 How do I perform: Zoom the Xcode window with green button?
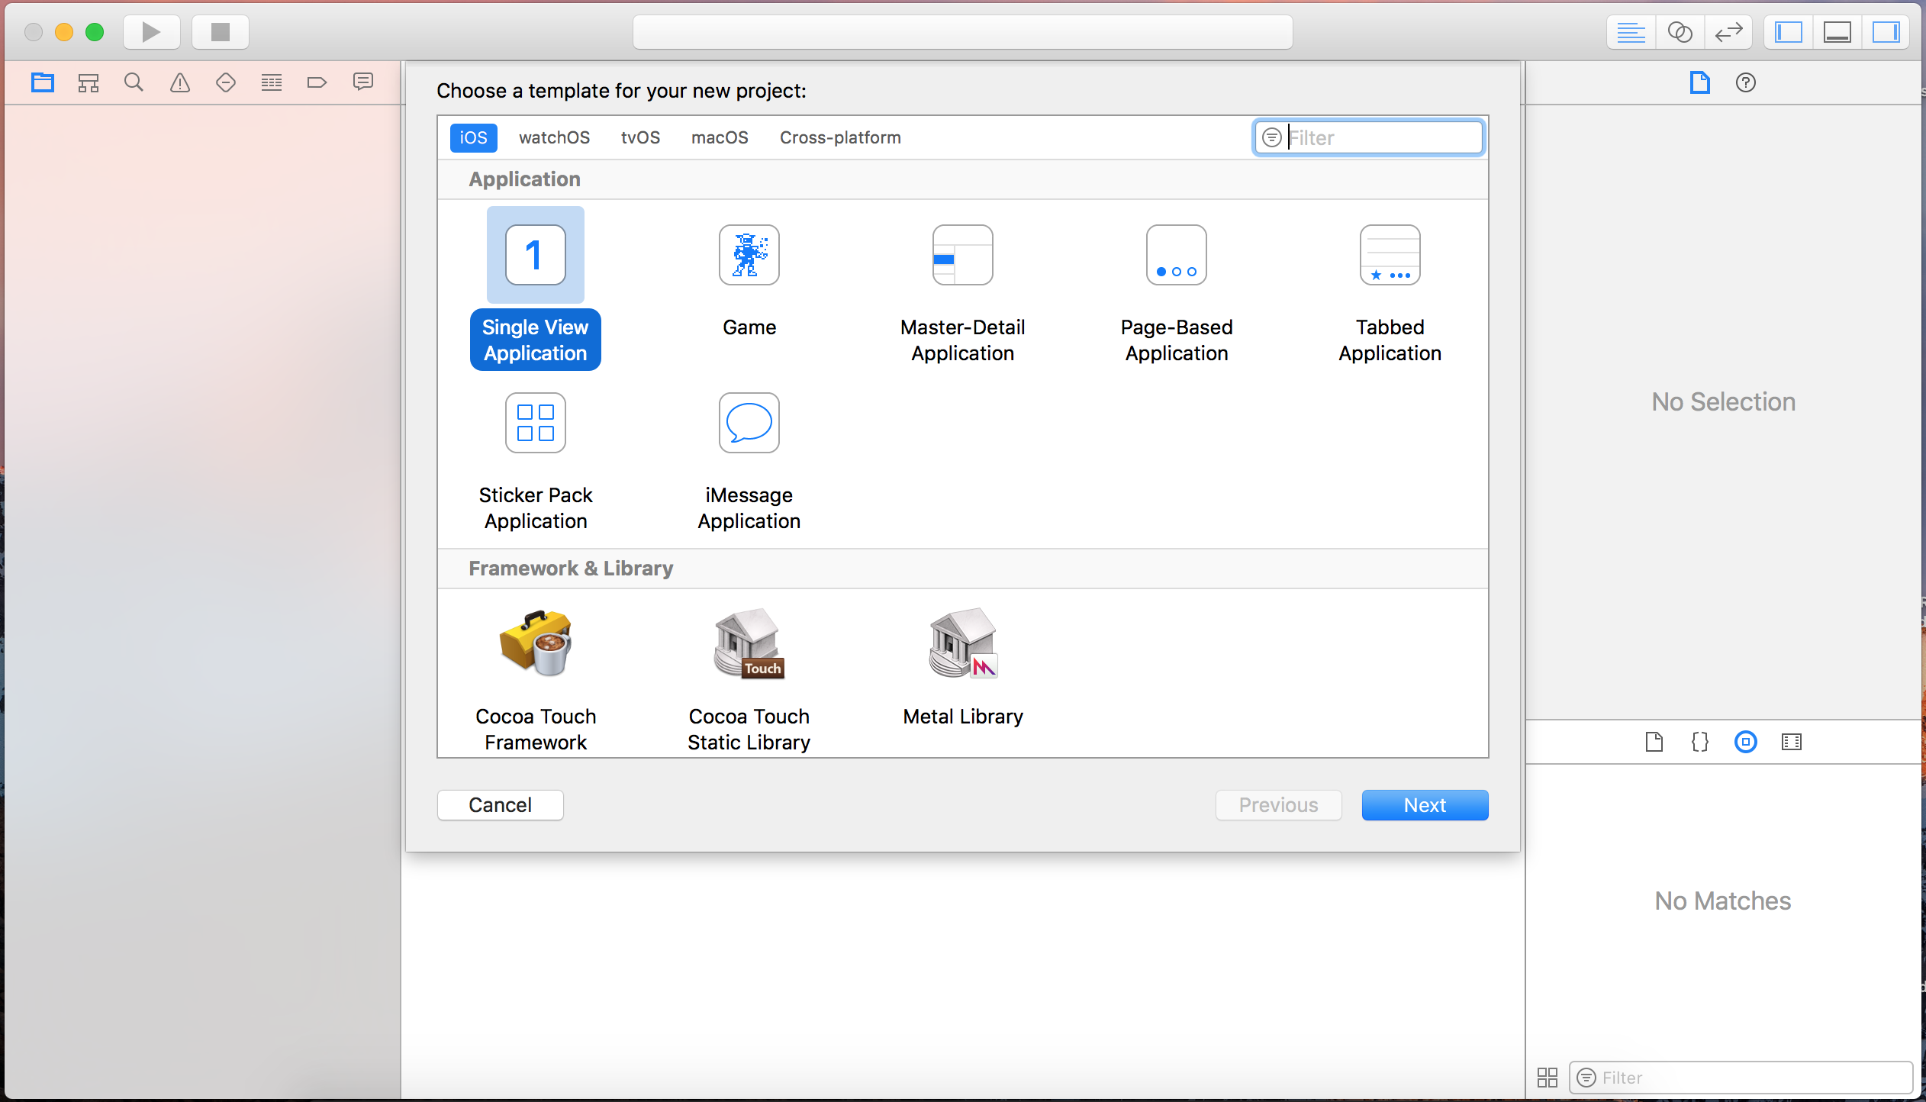[95, 32]
